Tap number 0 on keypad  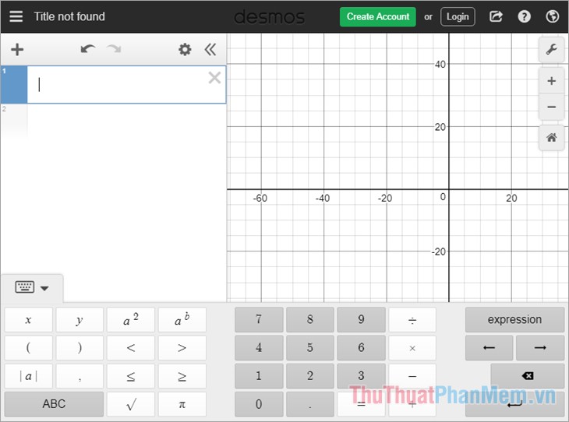[259, 404]
